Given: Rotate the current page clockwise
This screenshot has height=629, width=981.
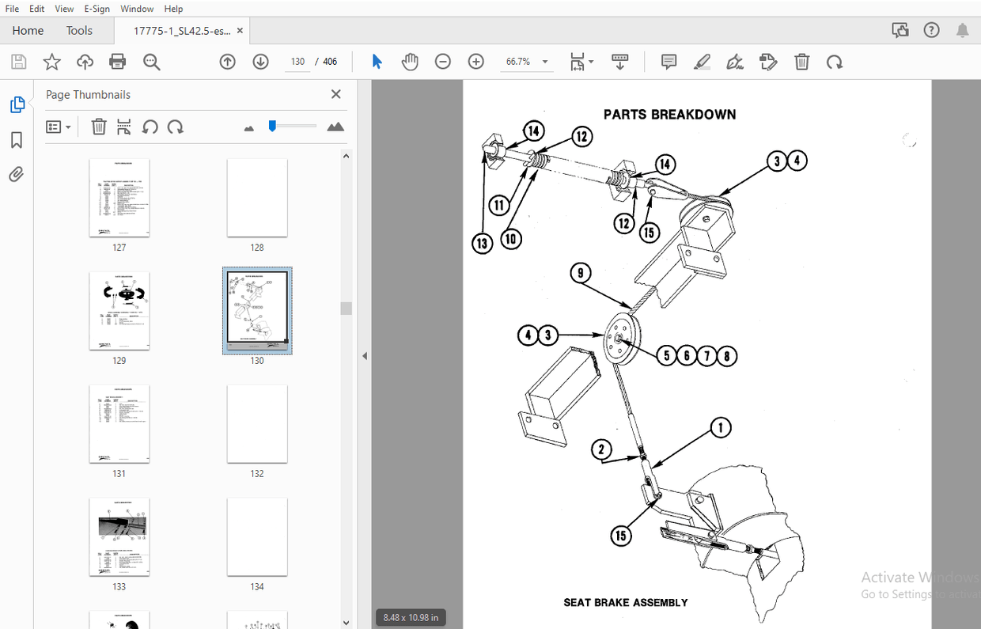Looking at the screenshot, I should point(835,61).
